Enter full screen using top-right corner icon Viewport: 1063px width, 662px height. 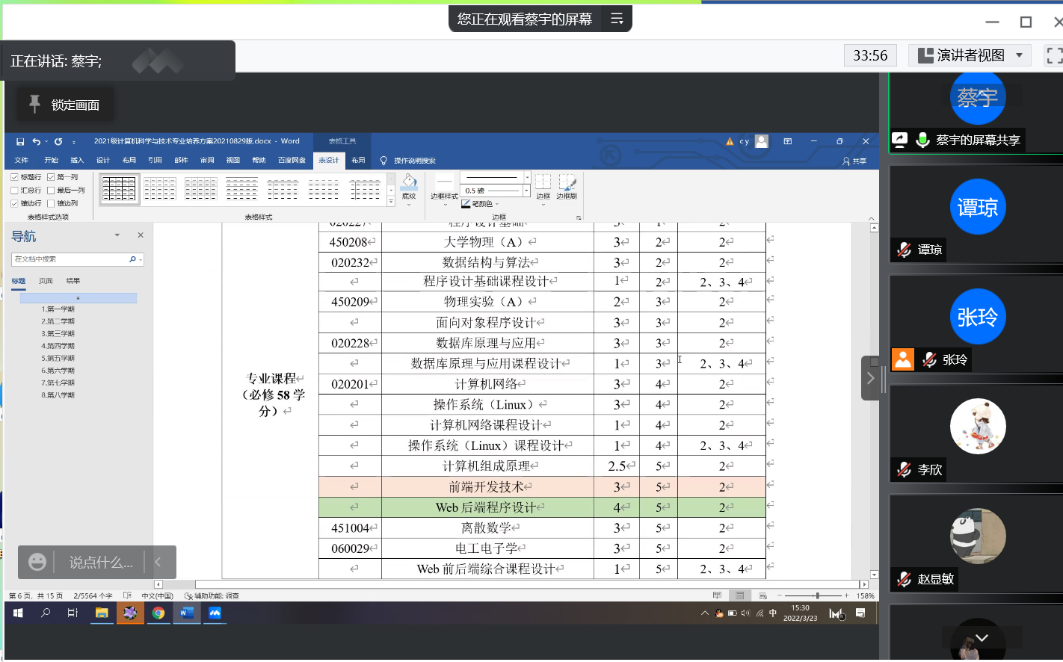point(1054,55)
